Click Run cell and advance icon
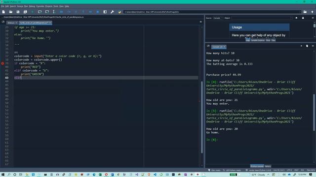This screenshot has width=316, height=177. [x=47, y=12]
